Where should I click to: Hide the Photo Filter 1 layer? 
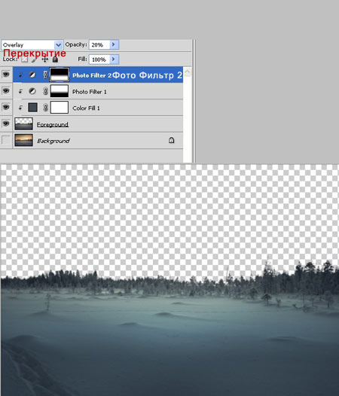[6, 91]
